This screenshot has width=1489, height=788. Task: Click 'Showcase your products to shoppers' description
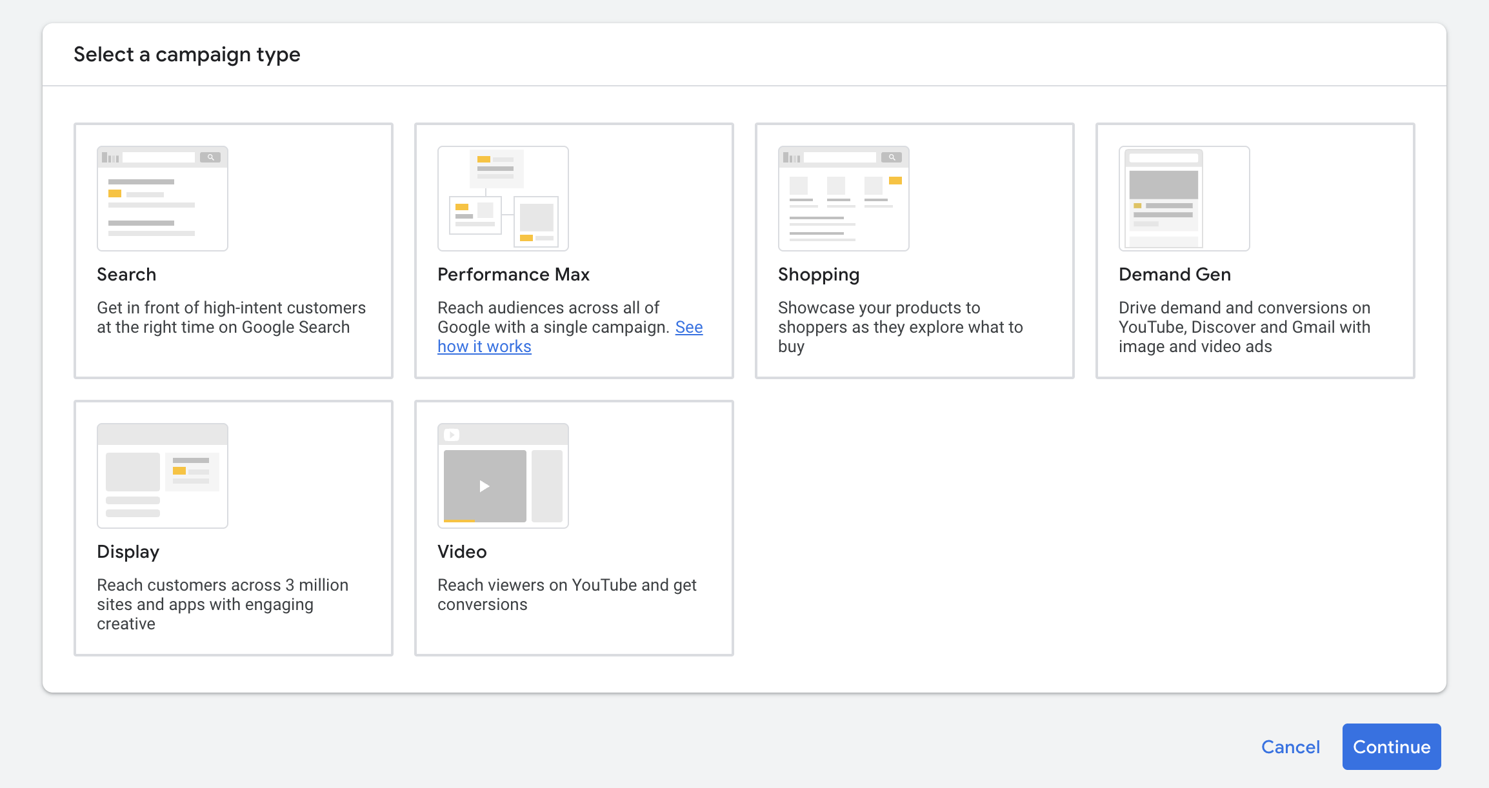point(900,327)
